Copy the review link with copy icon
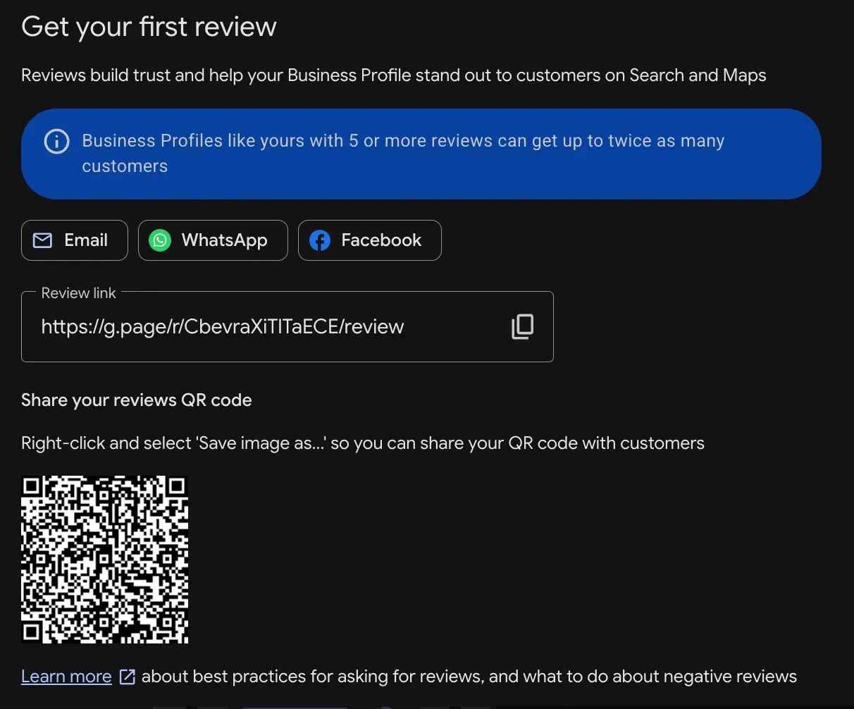The height and width of the screenshot is (709, 854). [x=522, y=326]
